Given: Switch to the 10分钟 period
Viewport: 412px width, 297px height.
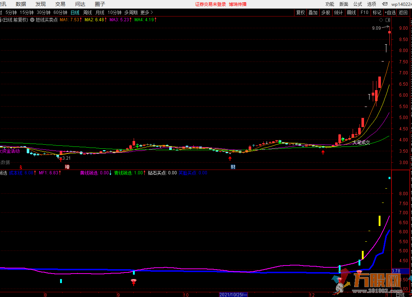Looking at the screenshot, I should coord(114,12).
